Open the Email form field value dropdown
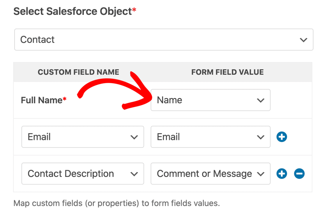This screenshot has height=217, width=325. pos(210,137)
